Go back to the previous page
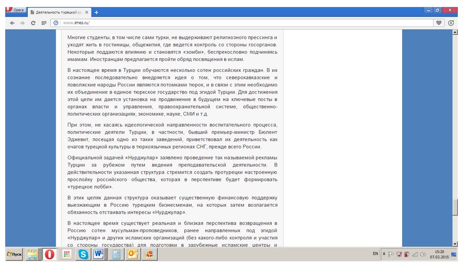Screen dimensions: 463x270 12,23
